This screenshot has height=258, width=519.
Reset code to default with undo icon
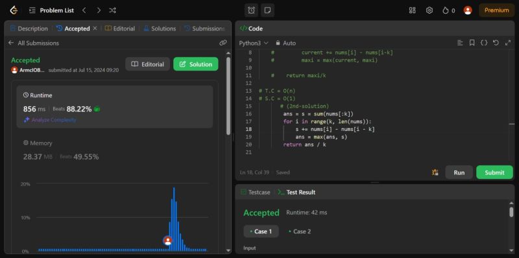coord(496,43)
